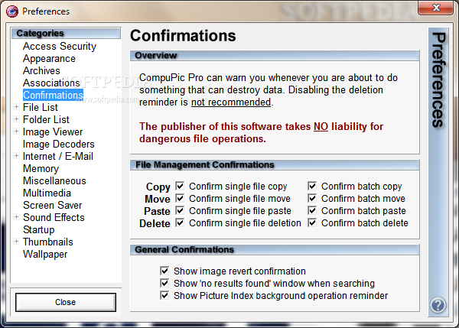459x328 pixels.
Task: Select the Internet / E-Mail category label
Action: (58, 157)
